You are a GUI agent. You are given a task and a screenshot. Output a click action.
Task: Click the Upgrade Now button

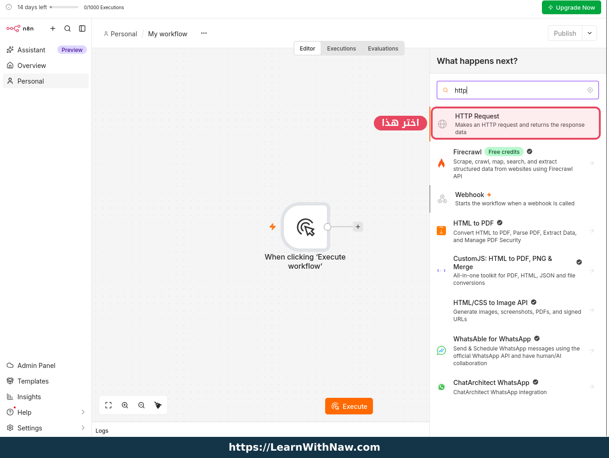[x=571, y=7]
